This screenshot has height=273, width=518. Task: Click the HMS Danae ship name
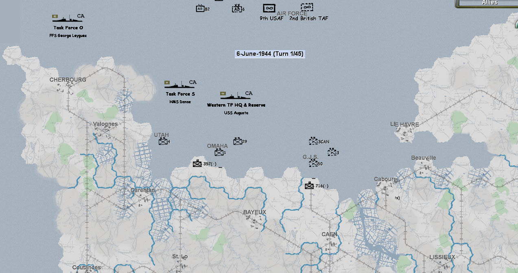pyautogui.click(x=179, y=101)
